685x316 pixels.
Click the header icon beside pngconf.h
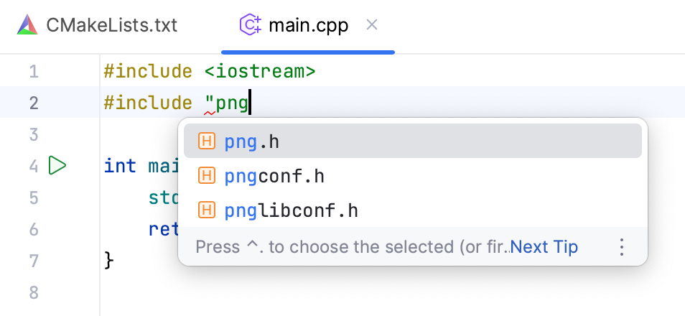tap(207, 176)
